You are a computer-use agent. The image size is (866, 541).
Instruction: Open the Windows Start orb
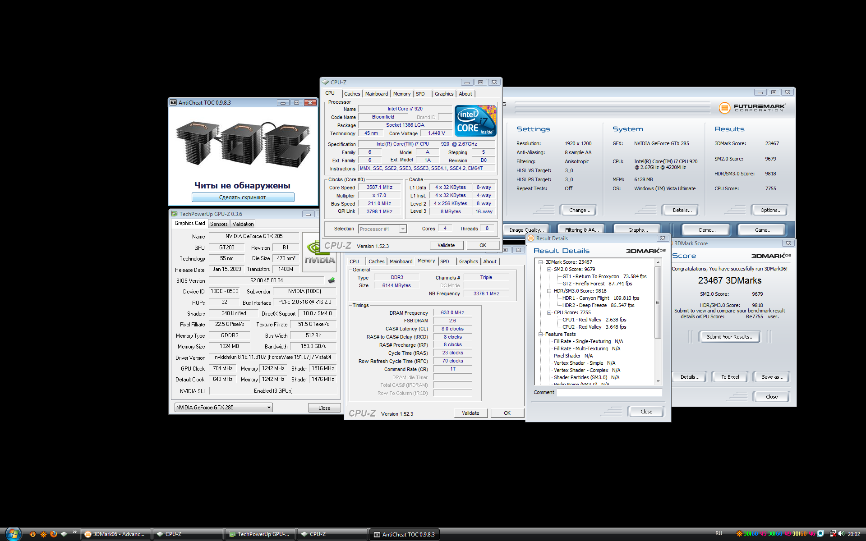[13, 534]
